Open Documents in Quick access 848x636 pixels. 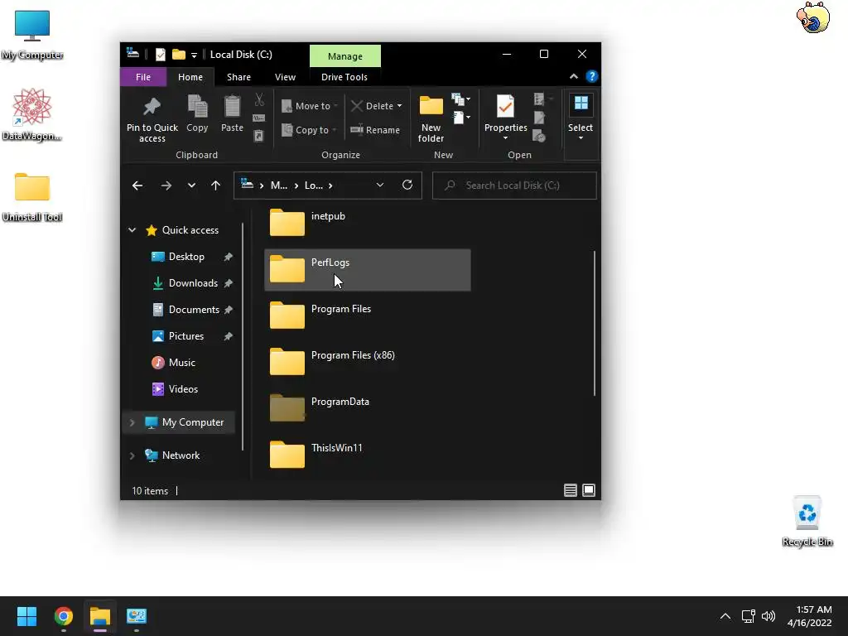[x=194, y=310]
